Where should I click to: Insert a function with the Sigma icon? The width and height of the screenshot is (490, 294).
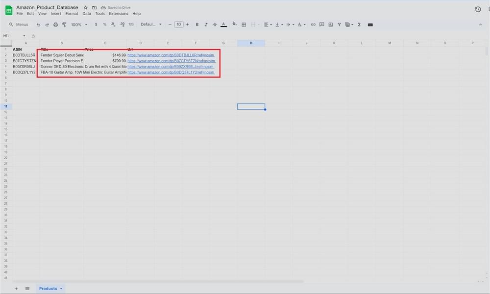click(359, 24)
